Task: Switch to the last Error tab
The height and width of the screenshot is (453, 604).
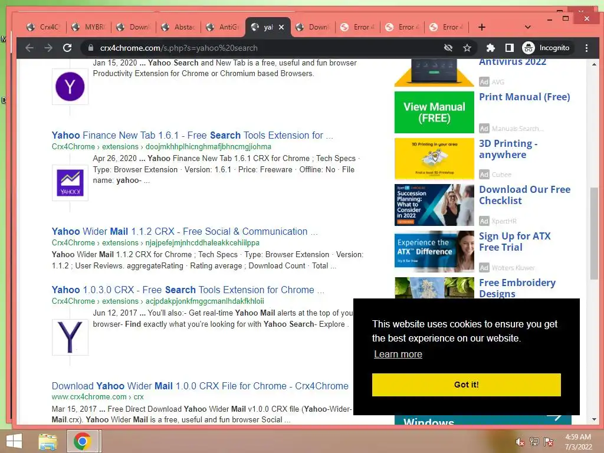Action: [447, 27]
